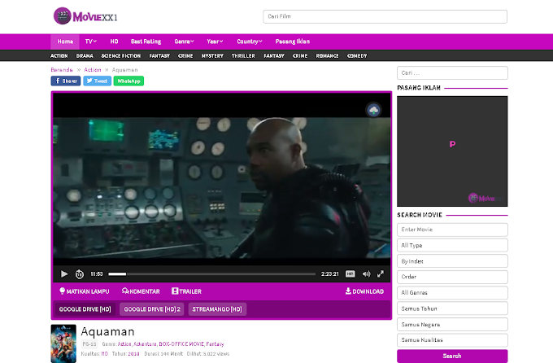This screenshot has width=553, height=363.
Task: Seek on the video progress bar
Action: [x=211, y=274]
